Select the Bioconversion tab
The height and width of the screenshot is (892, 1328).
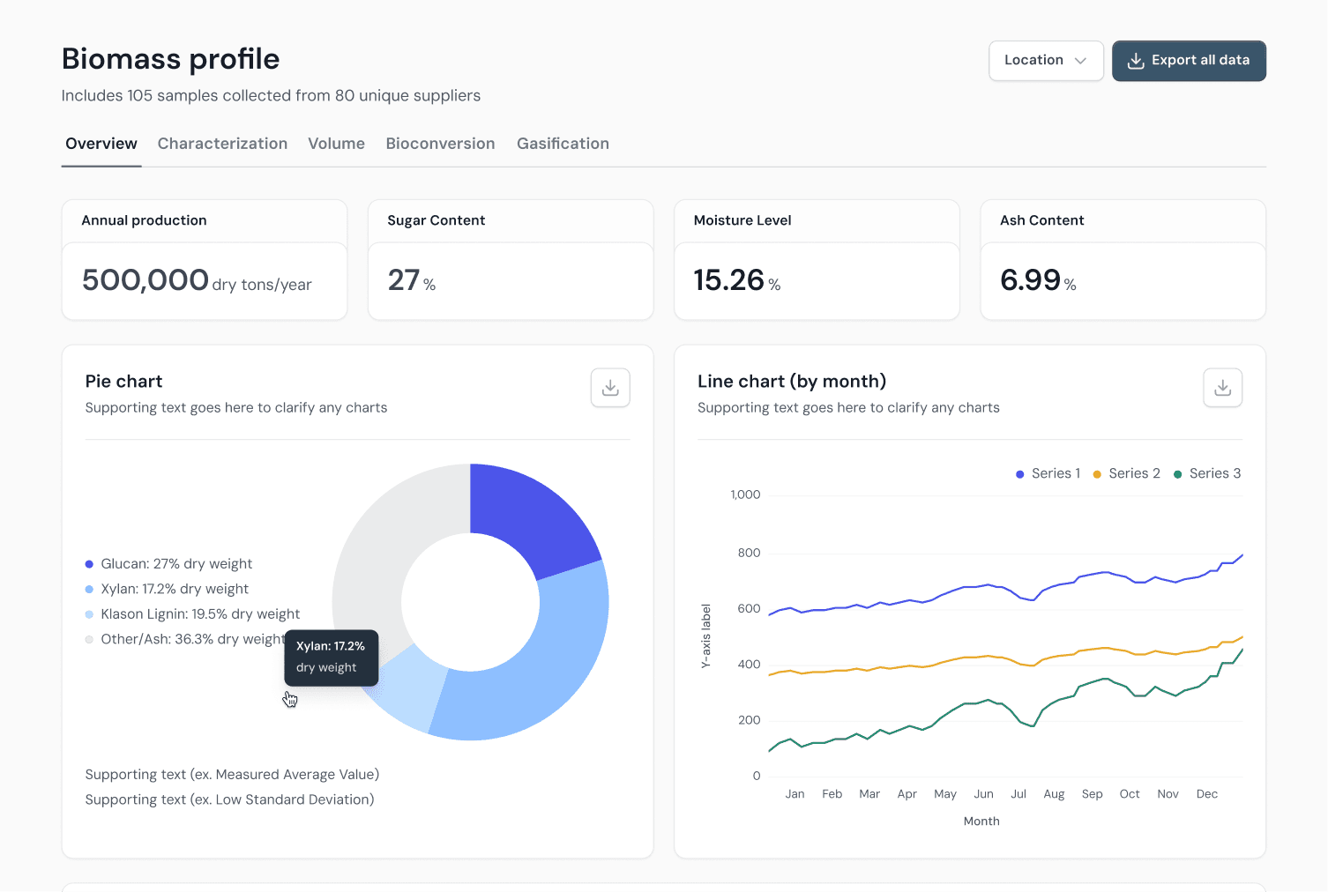pos(440,144)
